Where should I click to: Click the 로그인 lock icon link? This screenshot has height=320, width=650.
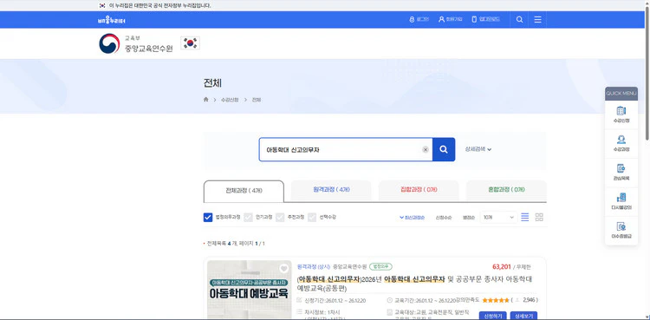(x=419, y=19)
